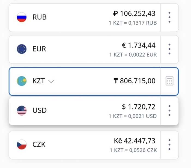Click the Czech Republic flag icon

click(x=22, y=144)
